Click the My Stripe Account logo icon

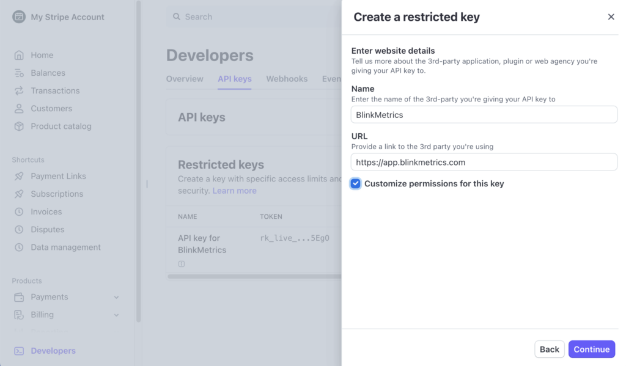tap(19, 17)
